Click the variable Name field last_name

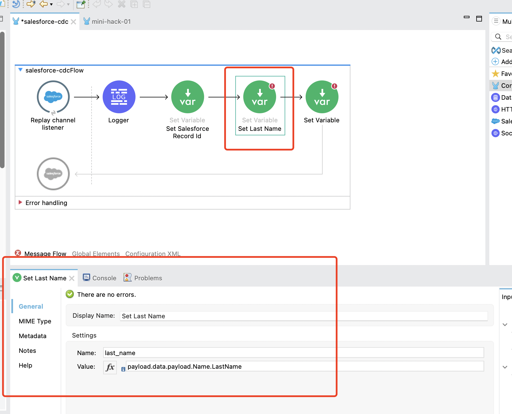click(293, 353)
